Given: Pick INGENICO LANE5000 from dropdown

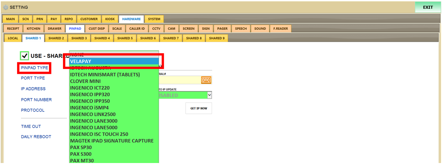Looking at the screenshot, I should [x=114, y=128].
